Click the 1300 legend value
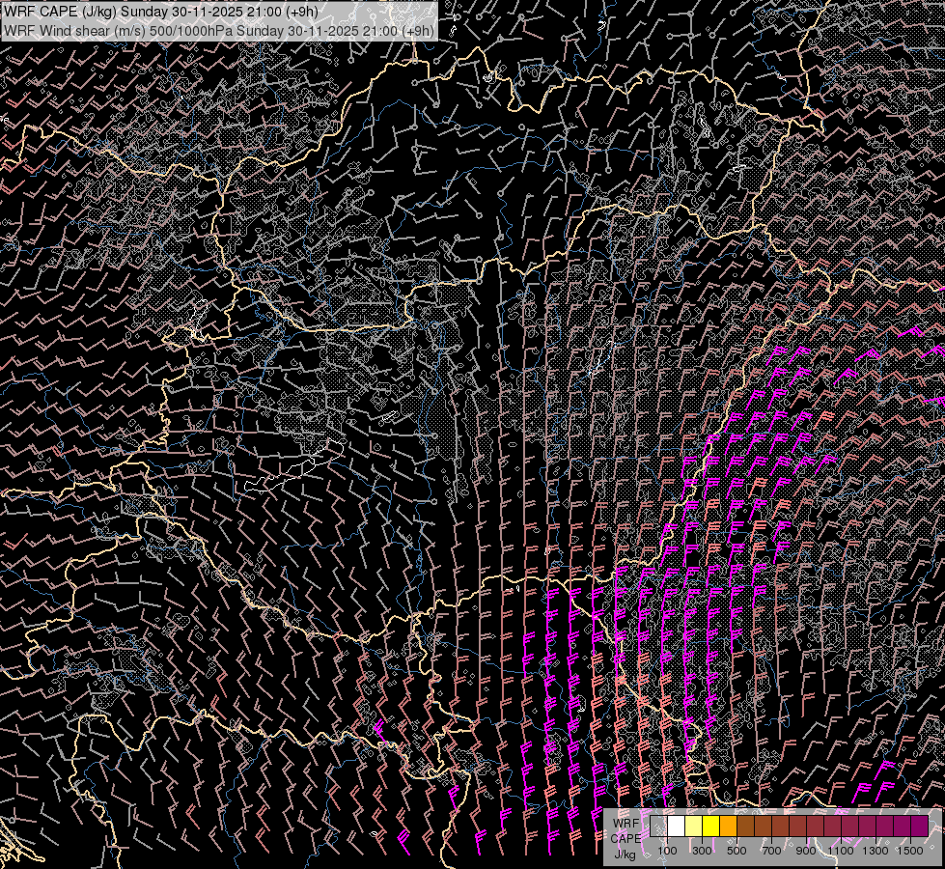 click(876, 851)
